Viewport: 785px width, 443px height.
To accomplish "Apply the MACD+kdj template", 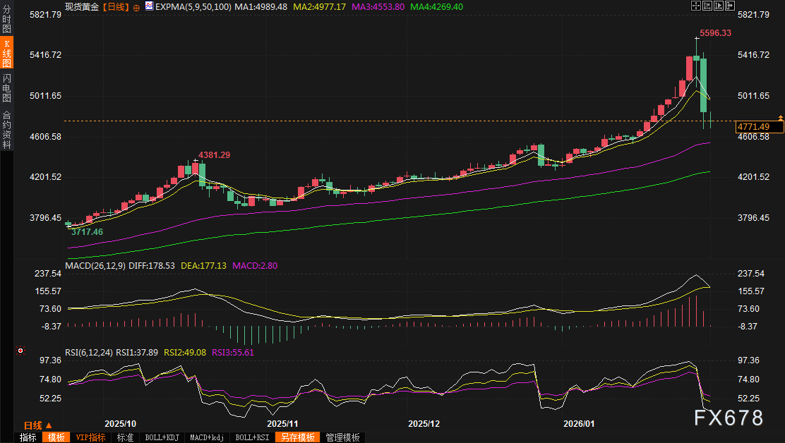I will click(x=207, y=437).
